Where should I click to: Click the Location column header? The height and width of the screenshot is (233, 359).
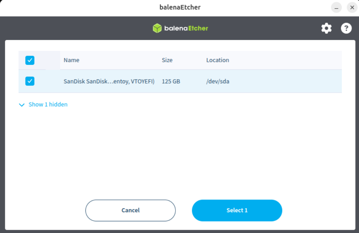[x=218, y=60]
